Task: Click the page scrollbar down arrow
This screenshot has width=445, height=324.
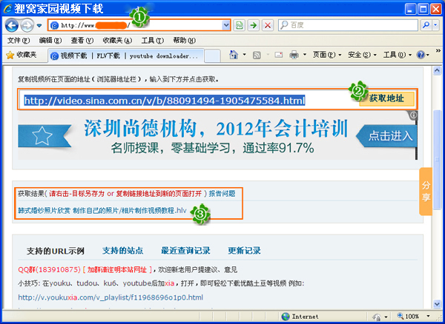Action: tap(438, 304)
